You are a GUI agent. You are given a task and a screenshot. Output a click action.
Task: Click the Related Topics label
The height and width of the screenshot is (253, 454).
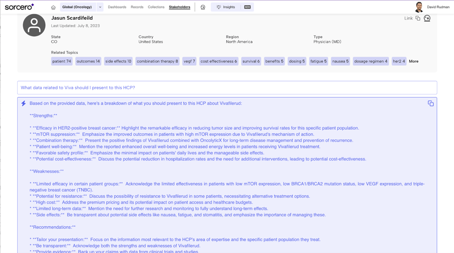tap(64, 52)
